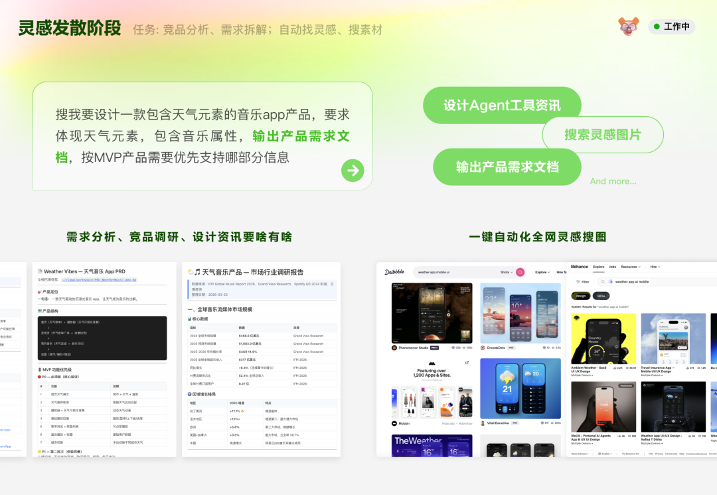
Task: Click the green arrow submit icon in prompt card
Action: [x=353, y=171]
